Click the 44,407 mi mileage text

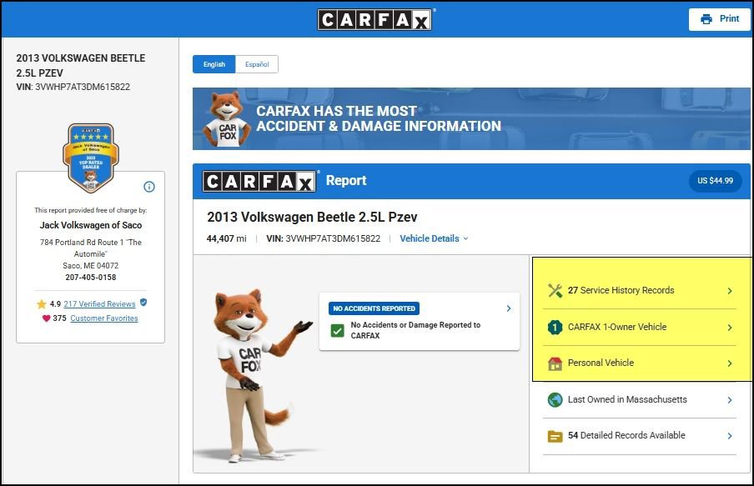227,238
